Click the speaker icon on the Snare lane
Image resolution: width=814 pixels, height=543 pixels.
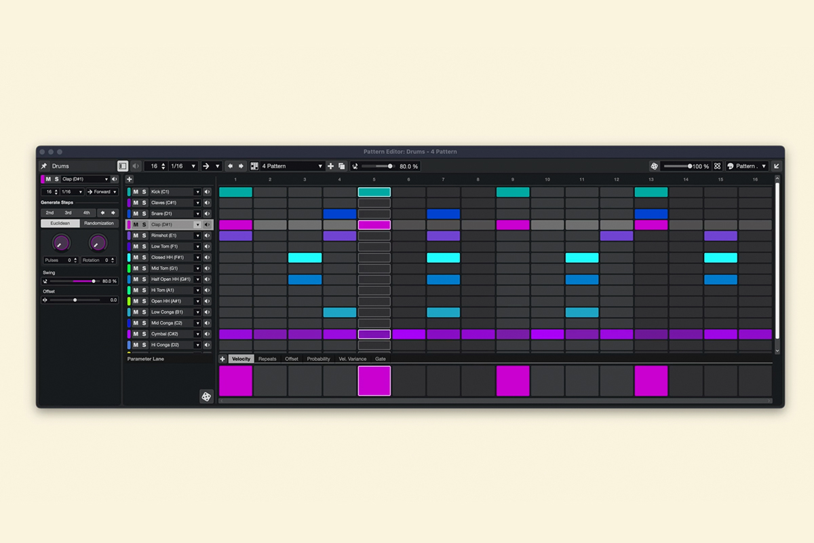coord(207,214)
